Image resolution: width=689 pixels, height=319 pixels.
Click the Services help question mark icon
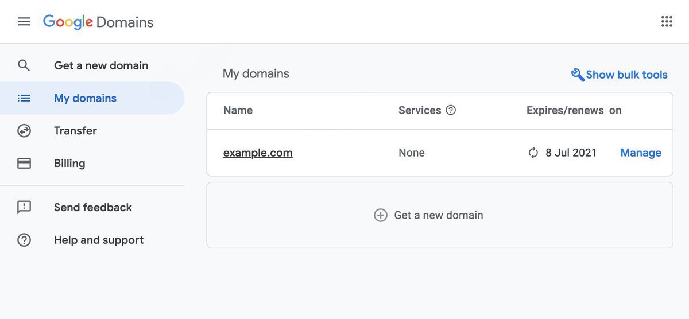point(451,110)
